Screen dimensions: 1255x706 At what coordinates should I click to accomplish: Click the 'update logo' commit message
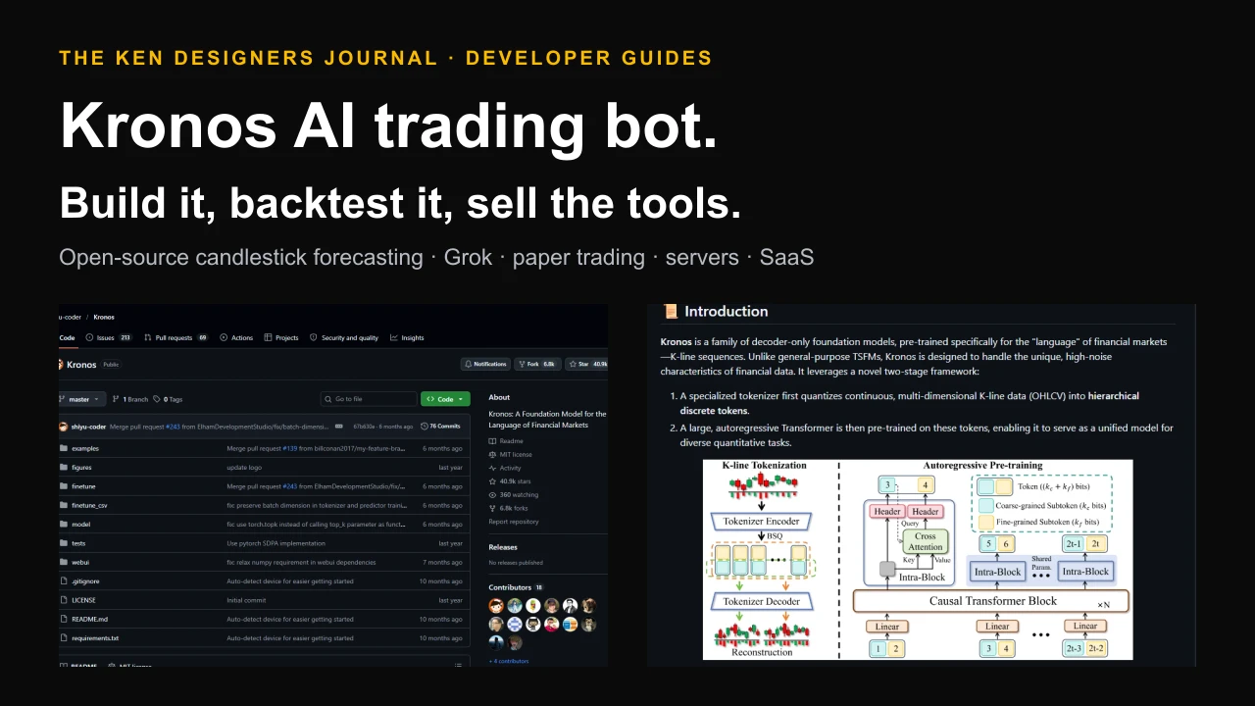pos(244,468)
